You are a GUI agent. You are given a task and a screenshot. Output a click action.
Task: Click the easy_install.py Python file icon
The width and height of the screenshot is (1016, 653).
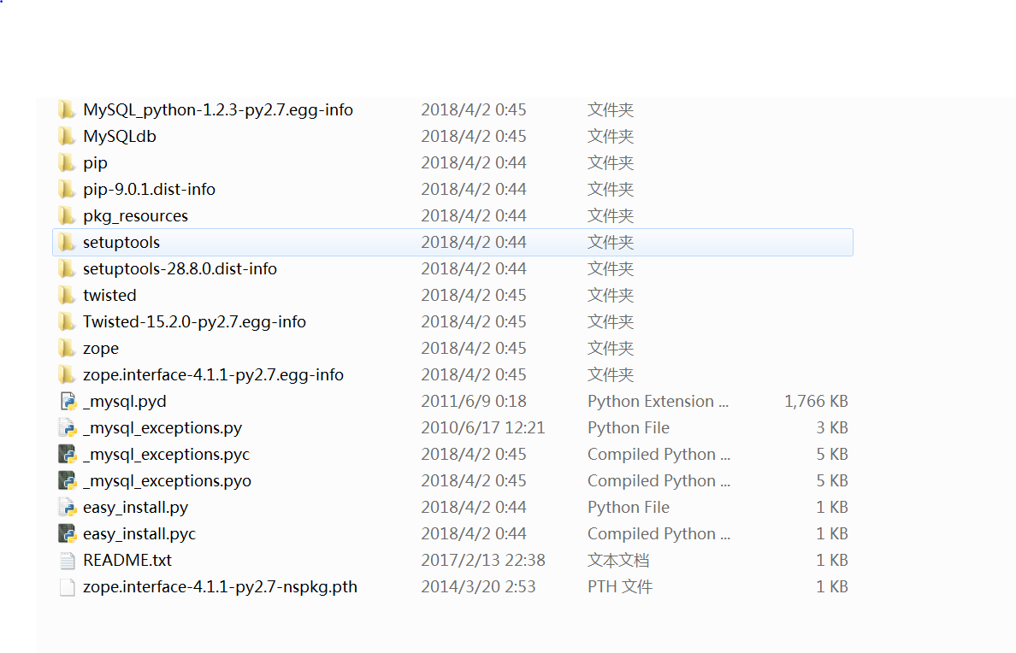point(68,508)
